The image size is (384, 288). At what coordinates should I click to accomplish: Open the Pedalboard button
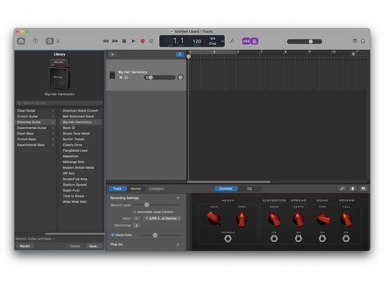pos(363,189)
